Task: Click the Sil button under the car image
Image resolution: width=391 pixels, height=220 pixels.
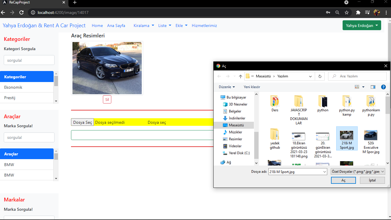Action: pos(107,99)
